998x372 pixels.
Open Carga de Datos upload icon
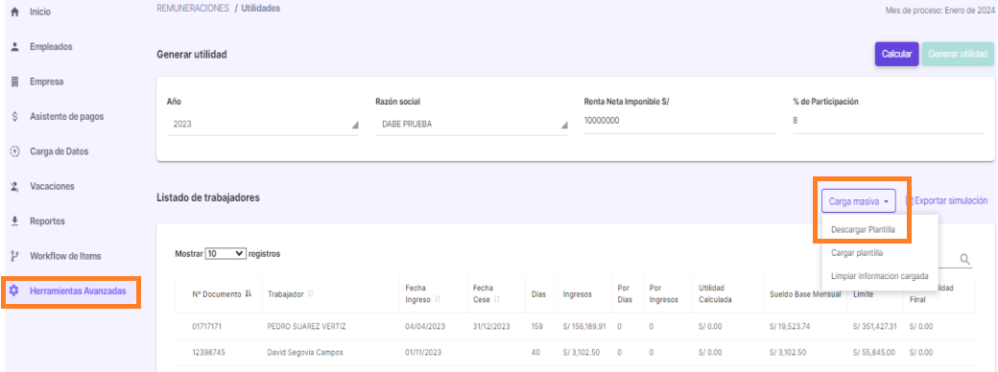click(x=15, y=152)
